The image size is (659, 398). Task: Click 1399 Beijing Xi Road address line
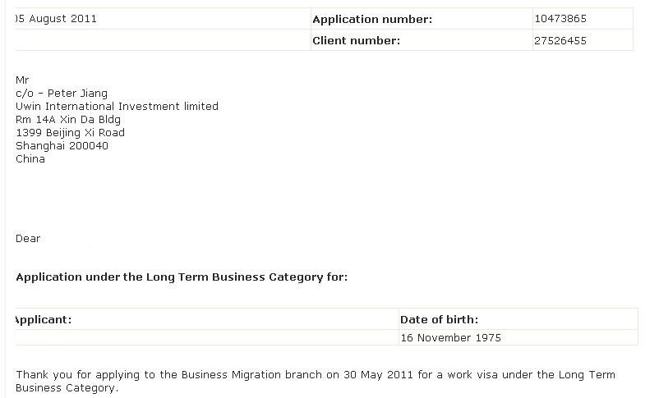[x=70, y=133]
